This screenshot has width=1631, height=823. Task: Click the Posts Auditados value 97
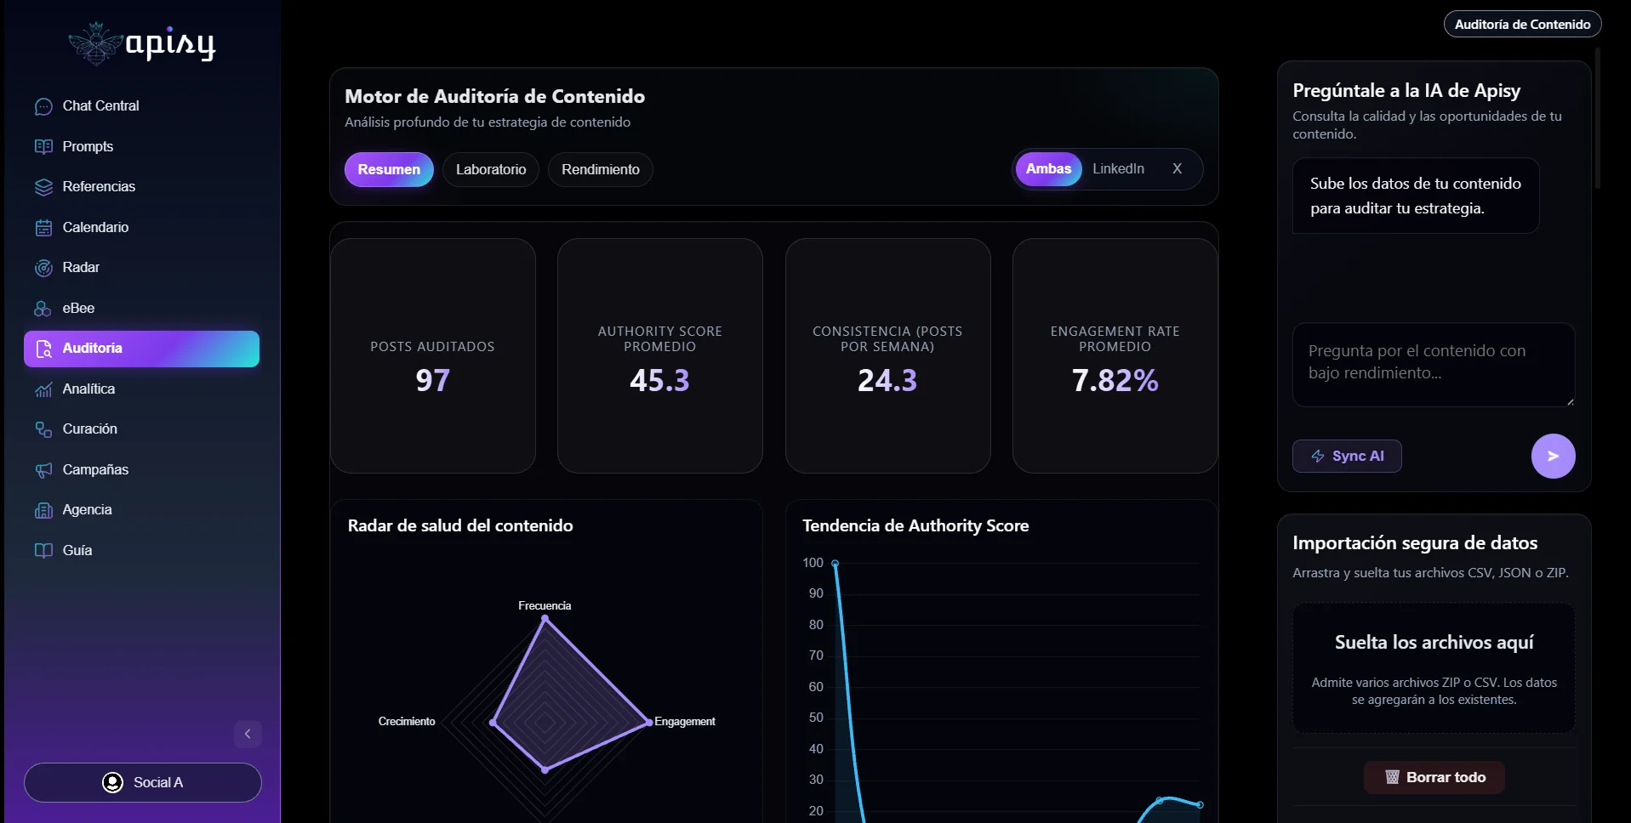[x=432, y=380]
